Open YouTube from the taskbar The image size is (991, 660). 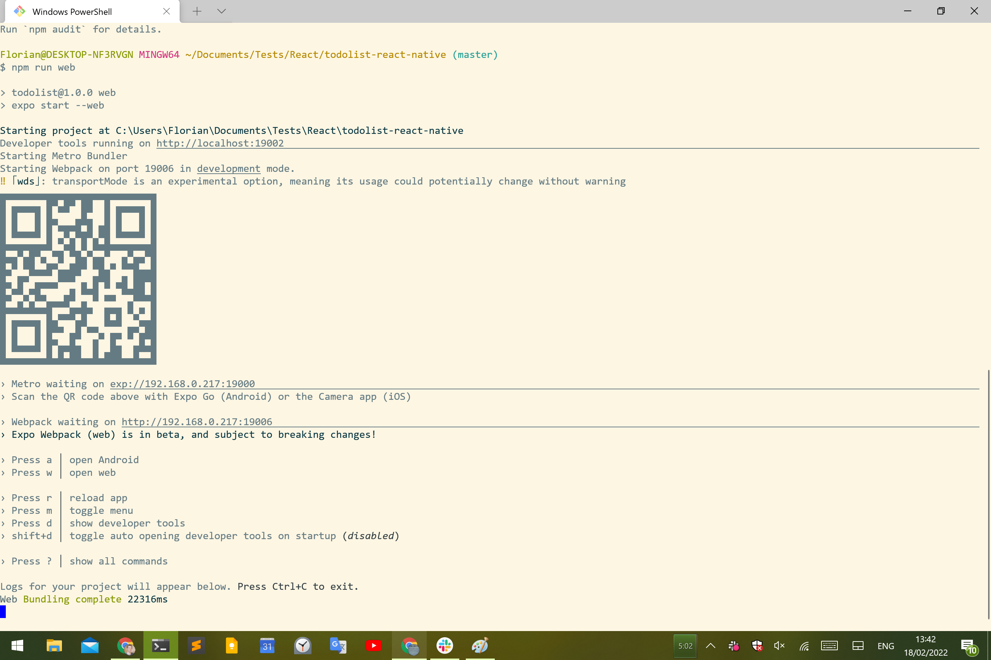click(x=373, y=645)
